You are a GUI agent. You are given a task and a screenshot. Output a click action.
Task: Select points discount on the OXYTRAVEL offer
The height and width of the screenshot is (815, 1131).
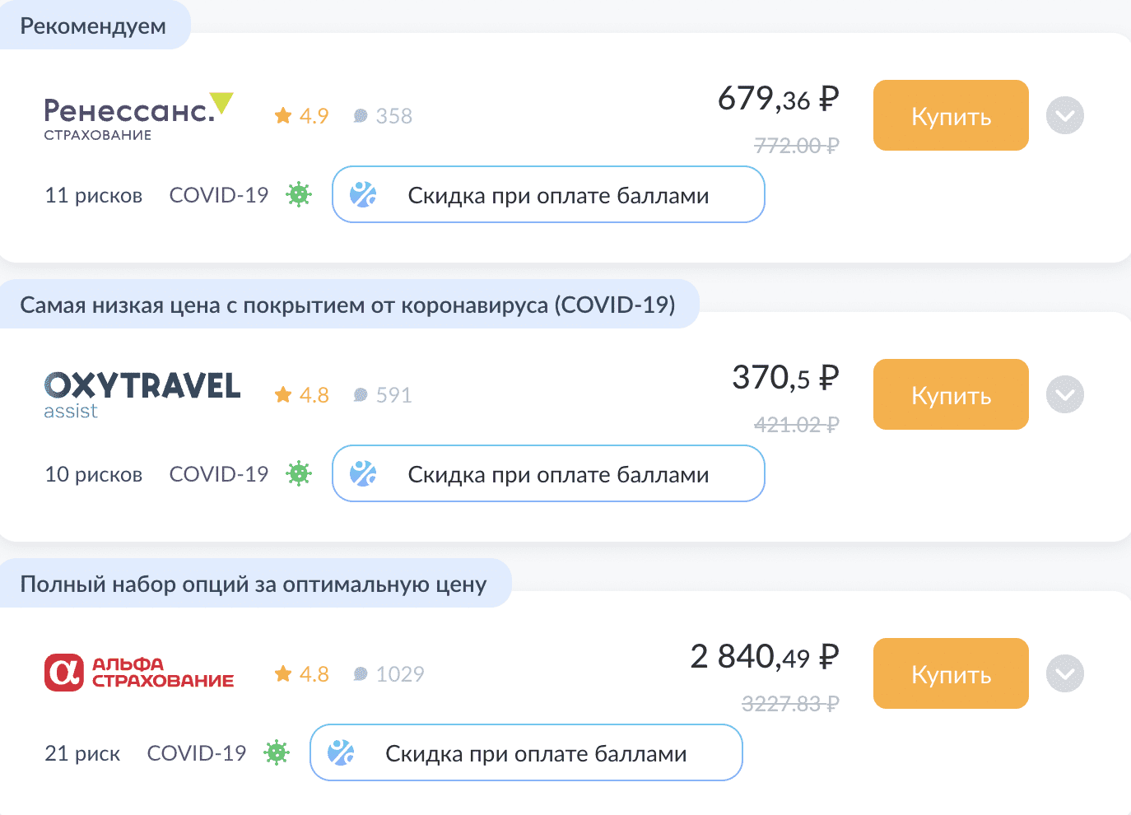[x=548, y=473]
